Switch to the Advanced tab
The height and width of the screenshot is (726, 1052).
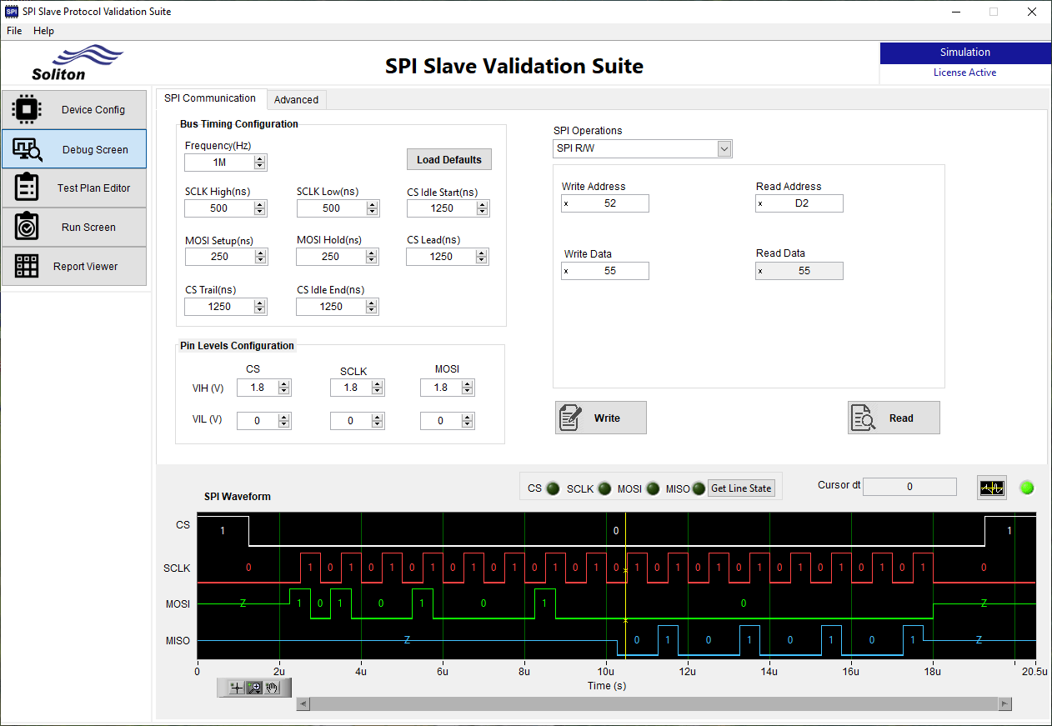296,99
